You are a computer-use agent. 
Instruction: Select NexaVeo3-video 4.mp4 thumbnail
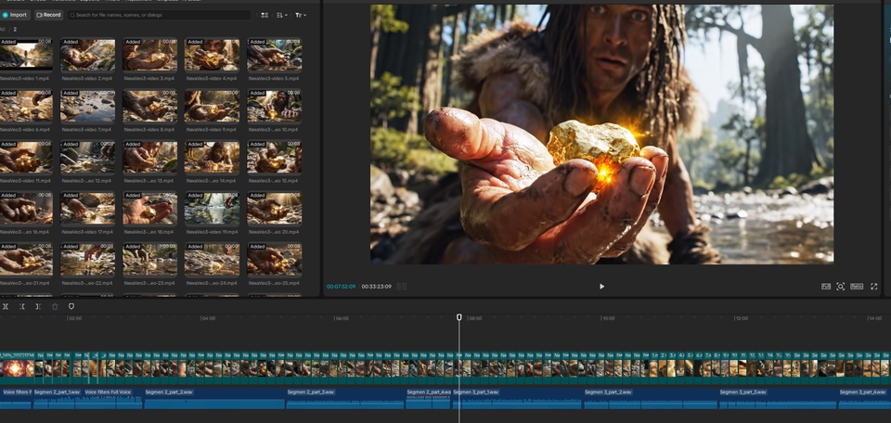coord(212,55)
